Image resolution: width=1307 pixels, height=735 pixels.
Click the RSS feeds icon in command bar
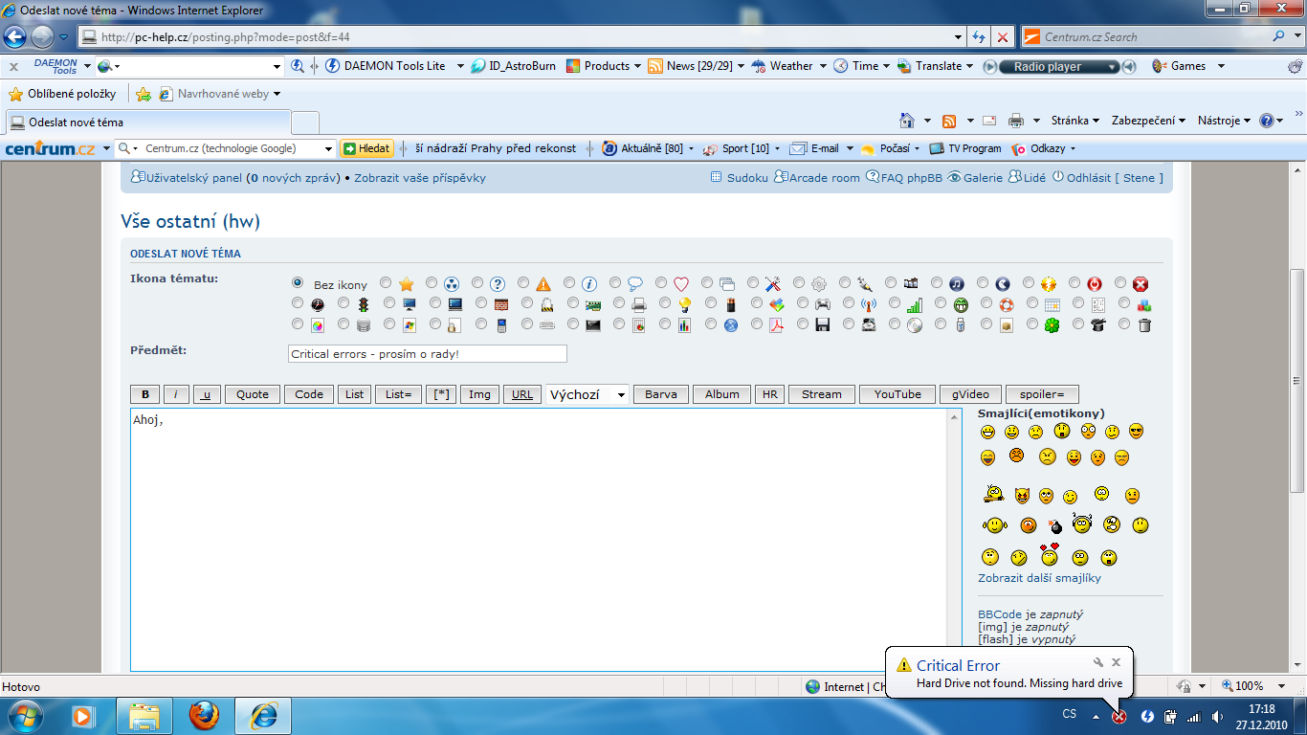click(949, 121)
